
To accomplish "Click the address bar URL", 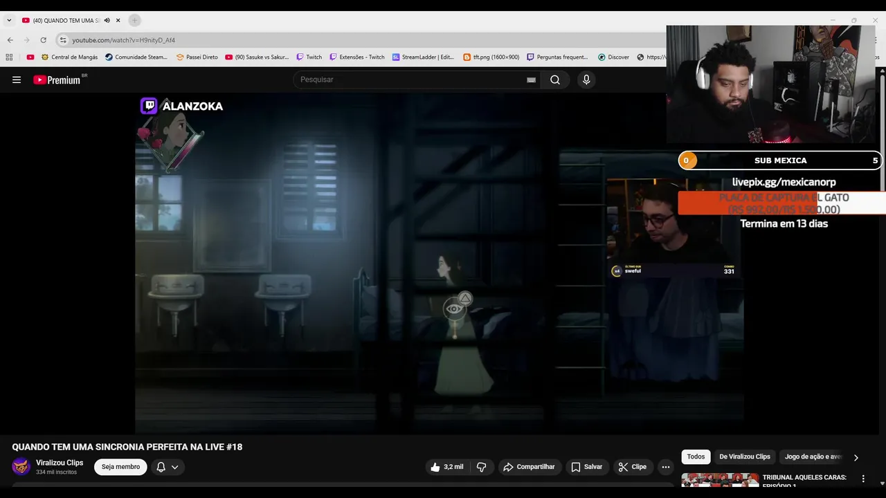I will click(x=124, y=40).
